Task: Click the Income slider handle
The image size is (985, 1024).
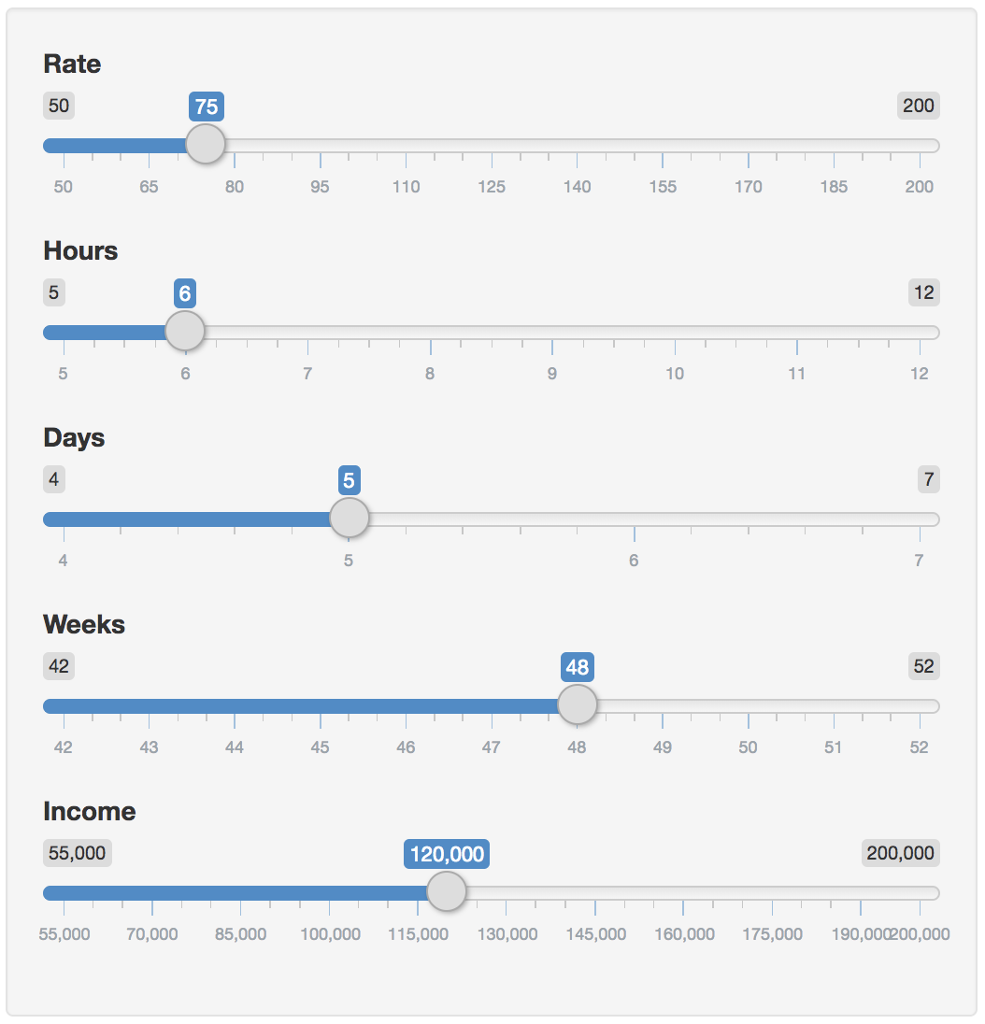Action: (447, 891)
